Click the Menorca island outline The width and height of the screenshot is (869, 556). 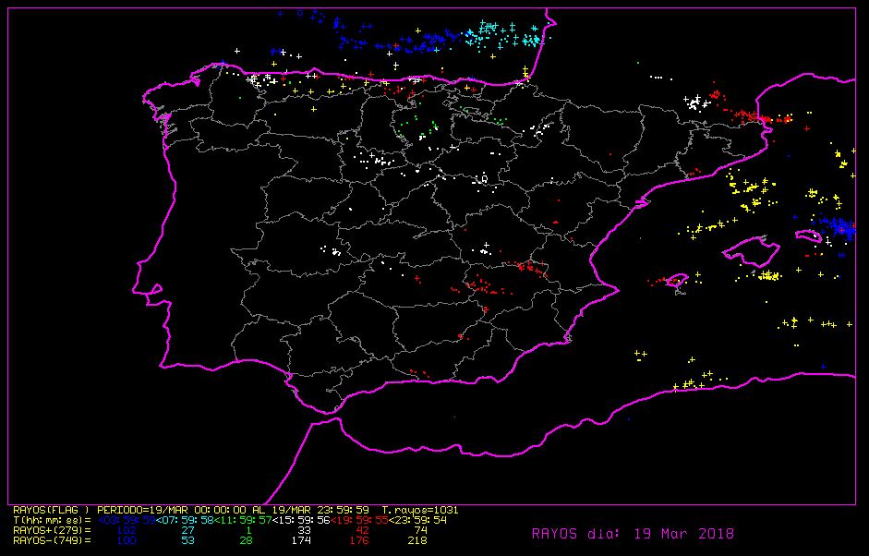tap(809, 236)
